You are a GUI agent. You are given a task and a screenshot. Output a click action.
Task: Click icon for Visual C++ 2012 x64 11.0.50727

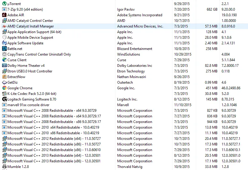click(4, 139)
